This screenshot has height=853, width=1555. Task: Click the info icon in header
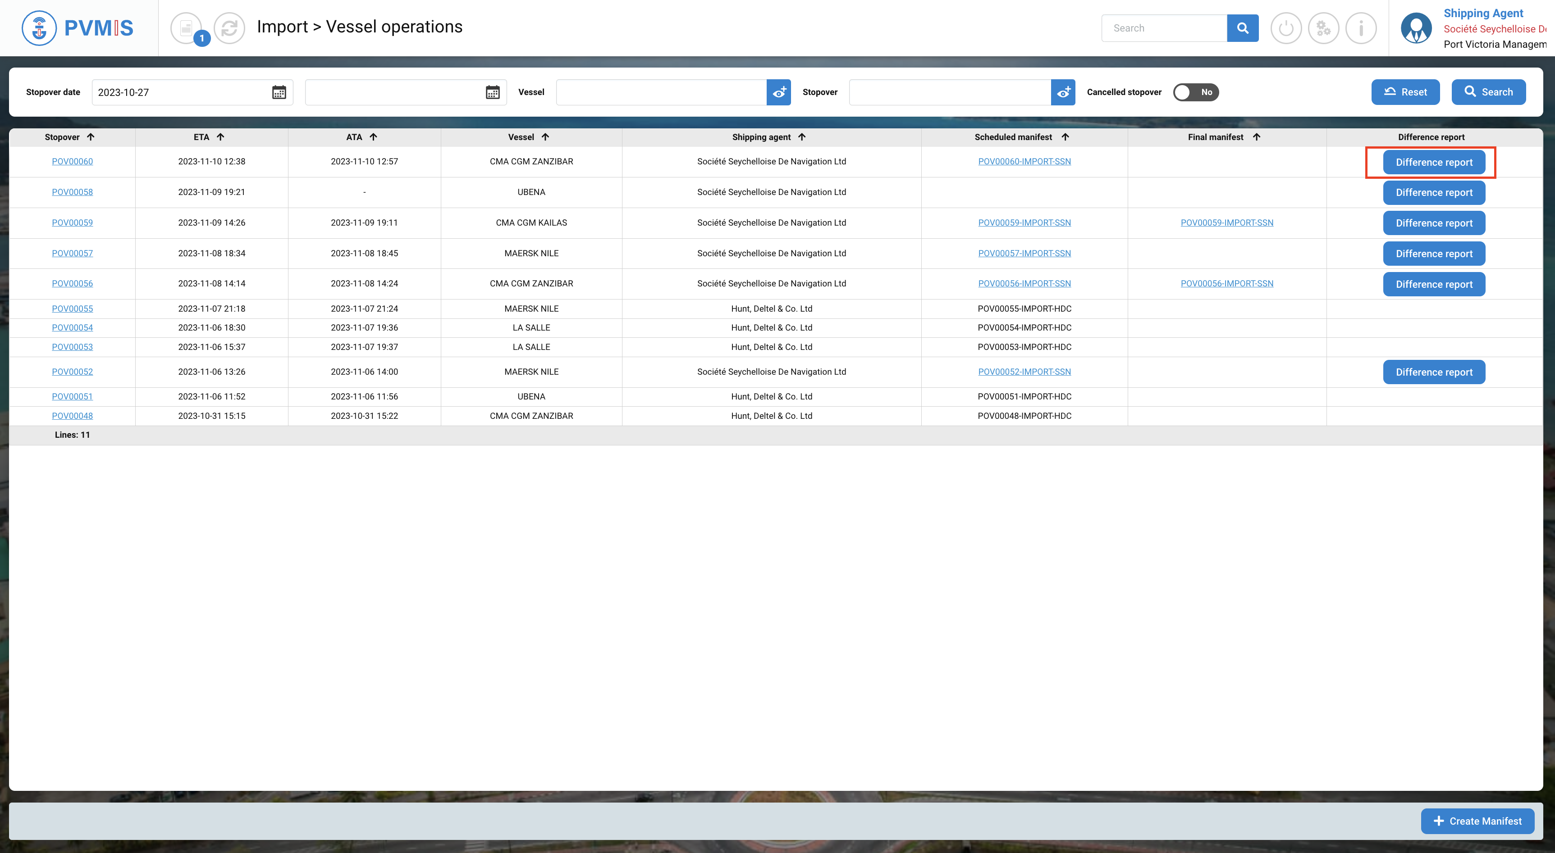(1361, 28)
